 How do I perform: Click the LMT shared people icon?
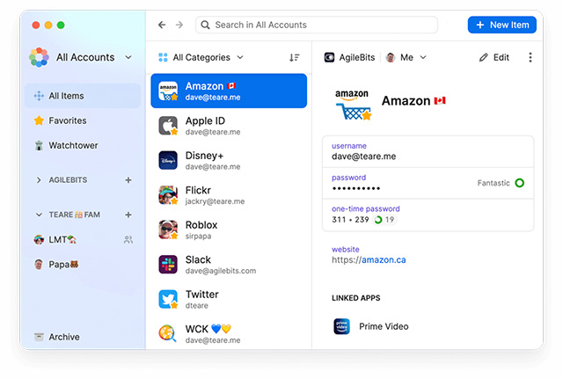(128, 239)
